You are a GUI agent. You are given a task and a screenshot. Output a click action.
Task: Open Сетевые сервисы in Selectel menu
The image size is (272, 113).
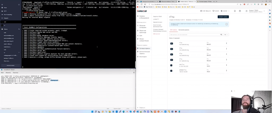point(144,49)
